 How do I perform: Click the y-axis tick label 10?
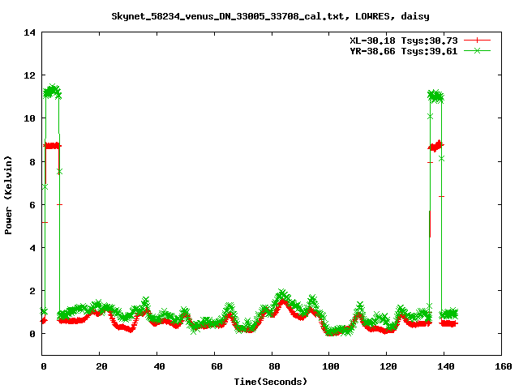click(29, 118)
